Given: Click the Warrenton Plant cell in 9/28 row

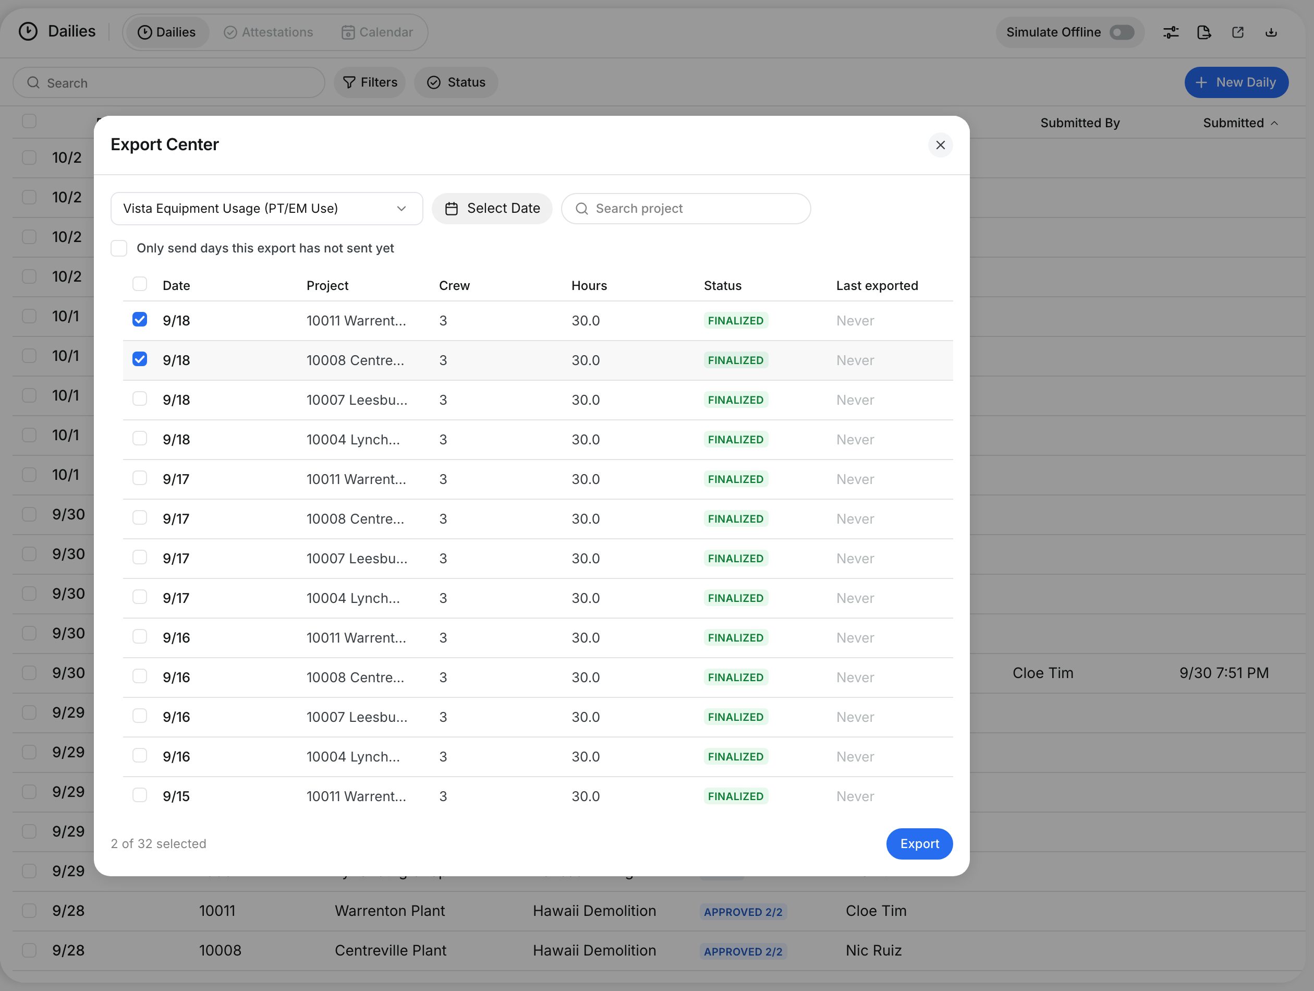Looking at the screenshot, I should 389,911.
